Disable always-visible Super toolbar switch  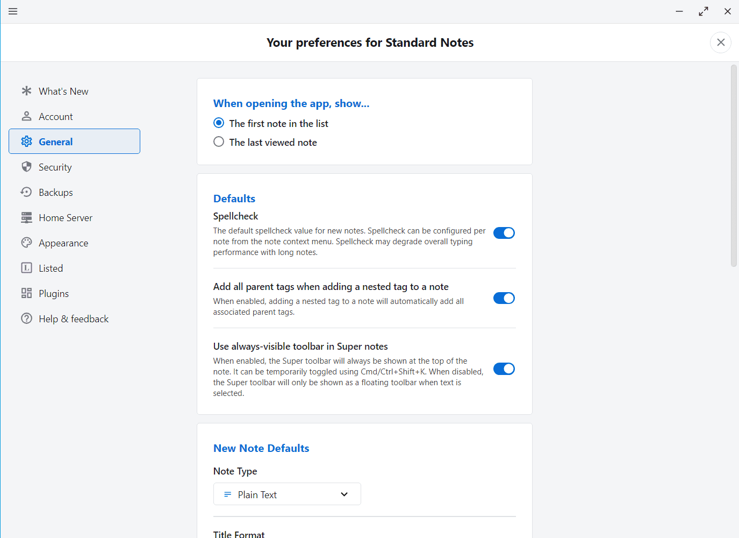pyautogui.click(x=504, y=369)
